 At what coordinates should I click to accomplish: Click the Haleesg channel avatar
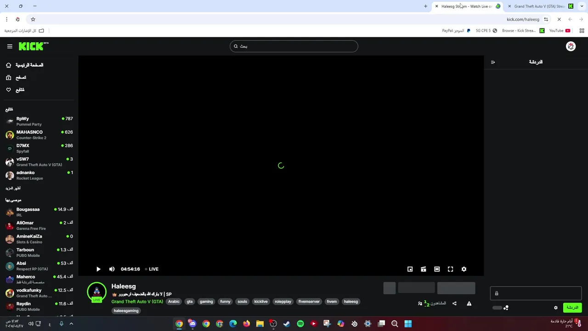point(96,292)
